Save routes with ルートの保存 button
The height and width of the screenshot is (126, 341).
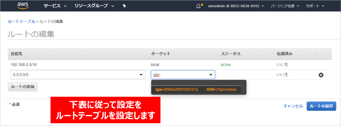pyautogui.click(x=321, y=106)
